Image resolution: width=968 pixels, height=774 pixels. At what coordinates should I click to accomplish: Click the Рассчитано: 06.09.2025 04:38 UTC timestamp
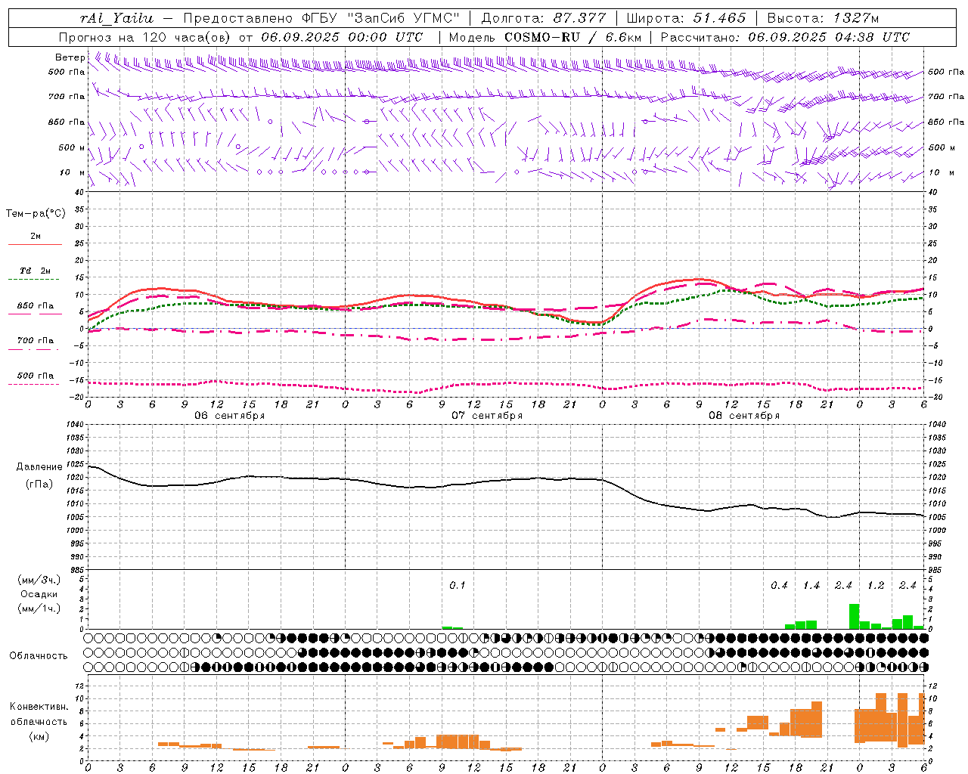click(785, 37)
